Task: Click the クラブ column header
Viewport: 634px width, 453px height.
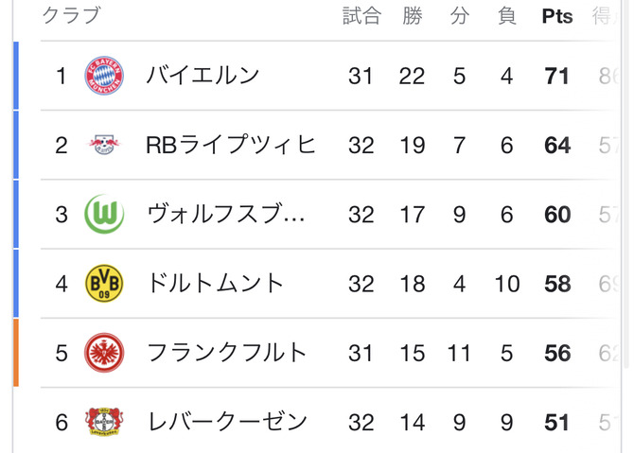Action: tap(72, 16)
